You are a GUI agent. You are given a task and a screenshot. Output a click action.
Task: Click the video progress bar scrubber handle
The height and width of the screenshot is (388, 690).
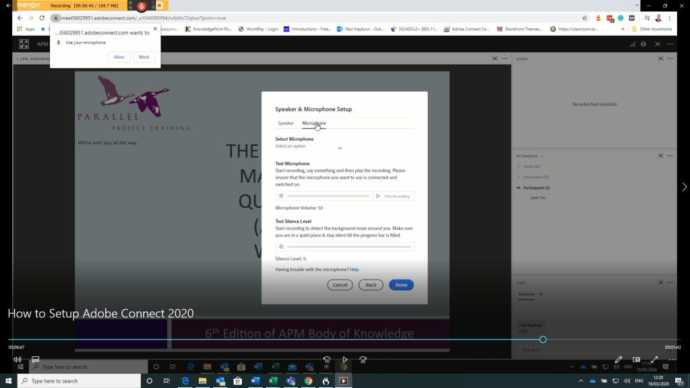[543, 339]
